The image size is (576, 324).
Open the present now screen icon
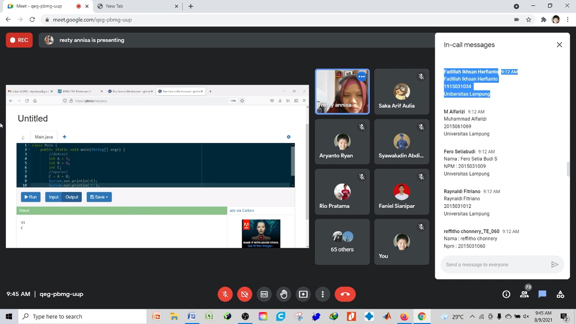pyautogui.click(x=303, y=294)
